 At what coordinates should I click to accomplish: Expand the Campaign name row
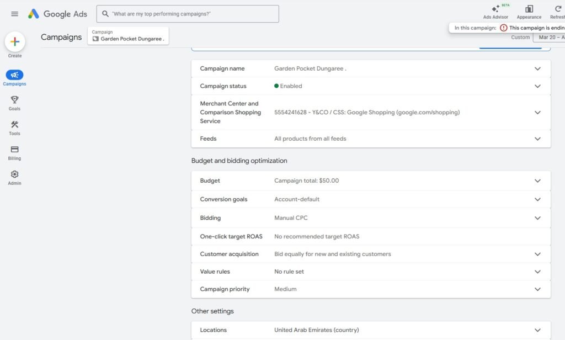537,68
